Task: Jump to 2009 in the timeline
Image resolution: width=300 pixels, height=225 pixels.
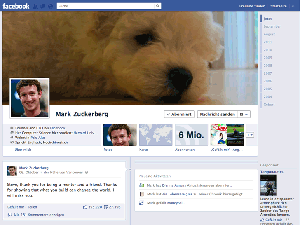Action: 268,58
